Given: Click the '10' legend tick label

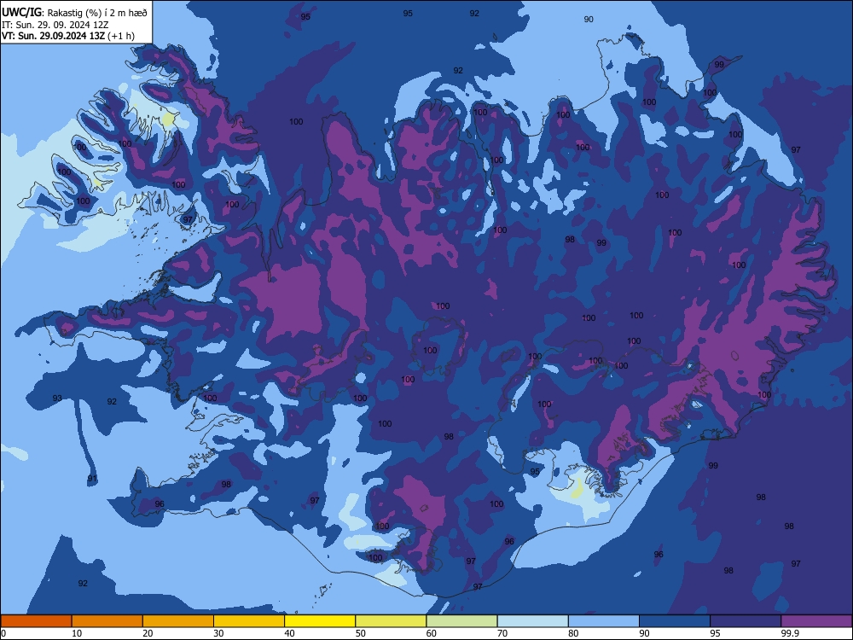Looking at the screenshot, I should [77, 633].
